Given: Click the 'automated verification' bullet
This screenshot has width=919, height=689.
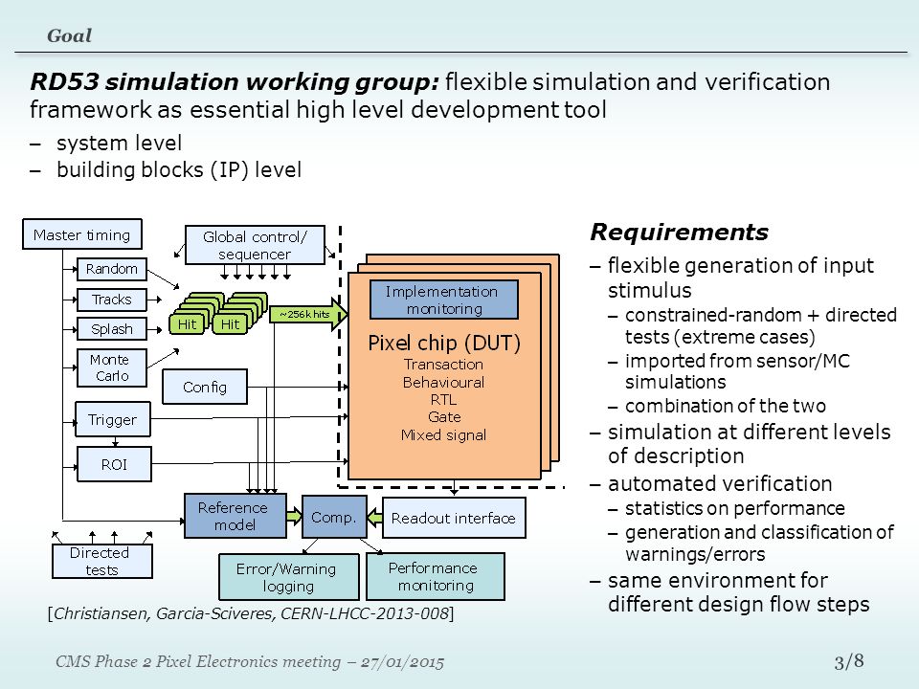Looking at the screenshot, I should tap(720, 484).
